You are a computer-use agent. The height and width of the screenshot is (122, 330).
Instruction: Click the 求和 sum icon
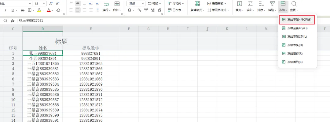tap(250, 4)
